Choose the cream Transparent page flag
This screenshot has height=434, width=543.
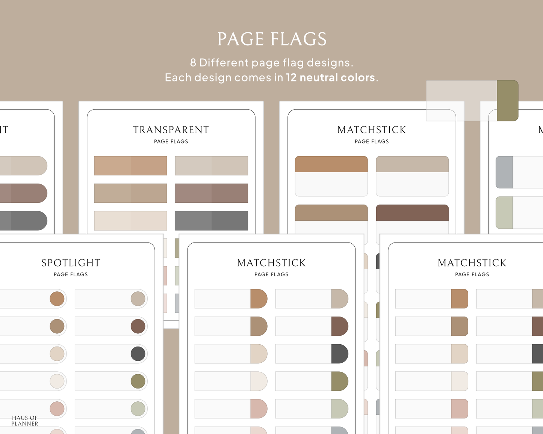click(x=130, y=221)
